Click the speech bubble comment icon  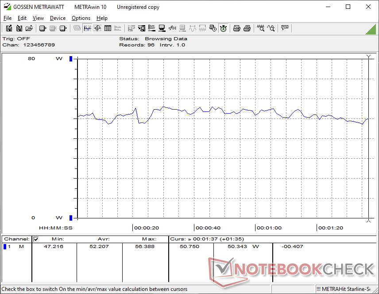click(x=285, y=28)
